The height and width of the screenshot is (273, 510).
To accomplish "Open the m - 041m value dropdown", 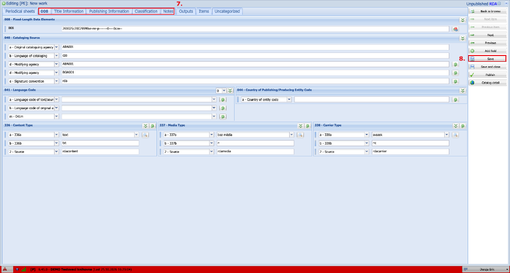I will coord(214,116).
